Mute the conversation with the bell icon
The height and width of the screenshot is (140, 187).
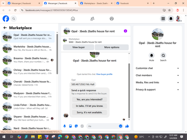click(x=151, y=56)
